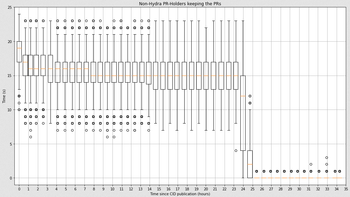
Task: Click x-axis tick label 3
Action: point(47,189)
